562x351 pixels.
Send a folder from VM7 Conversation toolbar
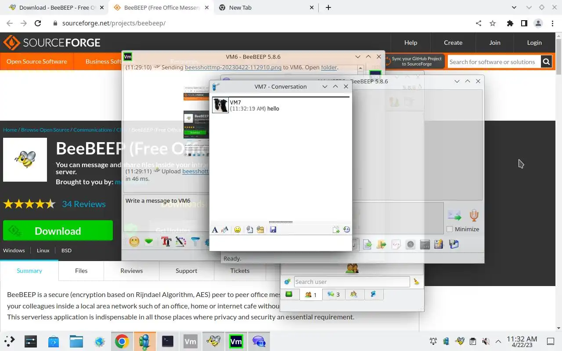(260, 229)
